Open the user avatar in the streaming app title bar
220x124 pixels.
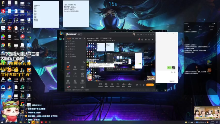[x=134, y=34]
